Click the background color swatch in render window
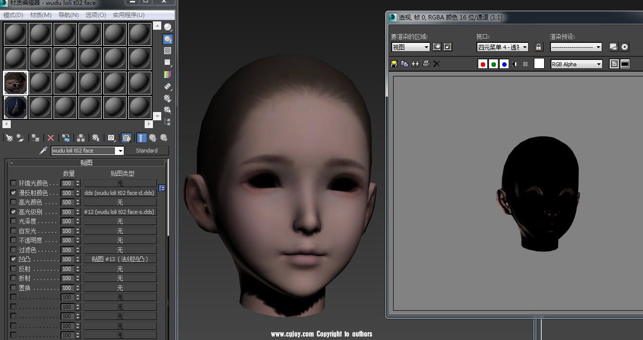643x340 pixels. pos(539,64)
